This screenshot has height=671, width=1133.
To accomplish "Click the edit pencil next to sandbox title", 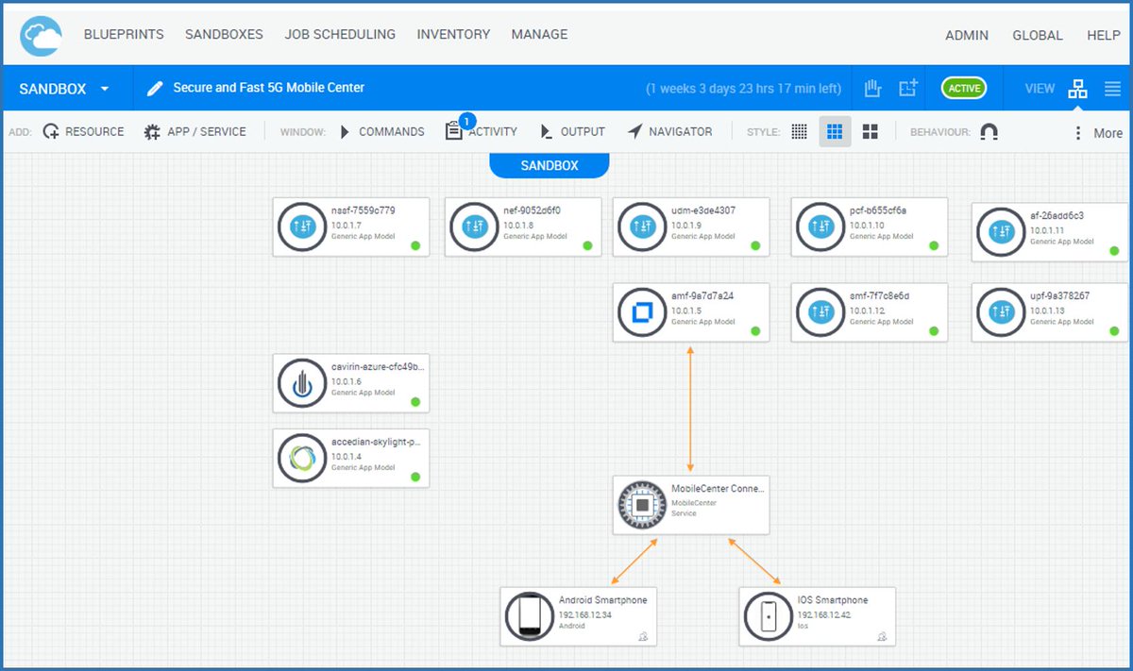I will pos(155,87).
